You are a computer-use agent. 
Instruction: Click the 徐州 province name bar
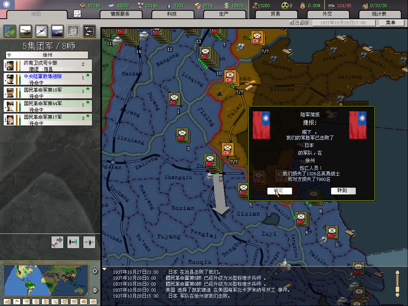[47, 55]
